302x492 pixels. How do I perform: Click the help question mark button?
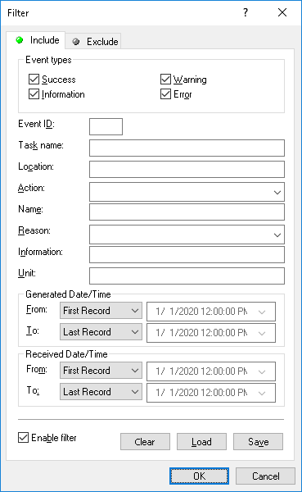click(x=246, y=12)
